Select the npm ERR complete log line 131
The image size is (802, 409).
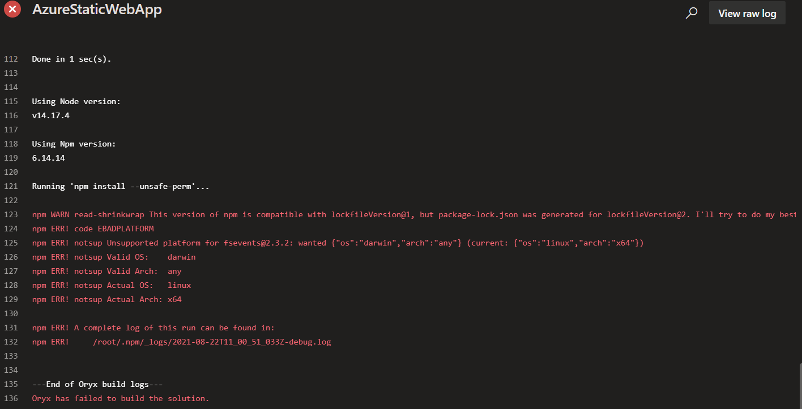tap(153, 327)
